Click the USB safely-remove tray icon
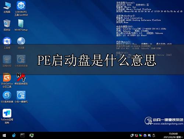Screen dimensions: 184x139 154,135
